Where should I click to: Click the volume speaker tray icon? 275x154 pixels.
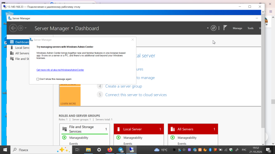point(184,150)
